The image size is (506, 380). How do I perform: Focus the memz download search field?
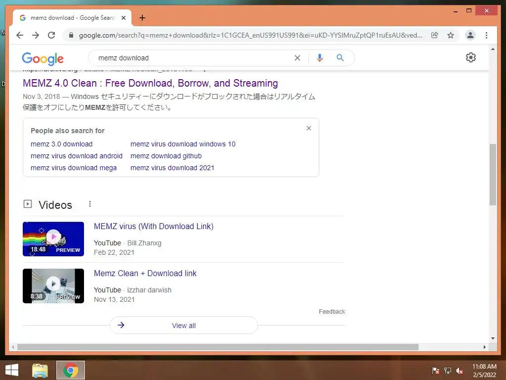194,58
